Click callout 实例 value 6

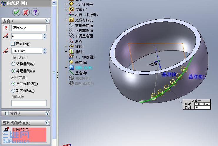coord(202,107)
